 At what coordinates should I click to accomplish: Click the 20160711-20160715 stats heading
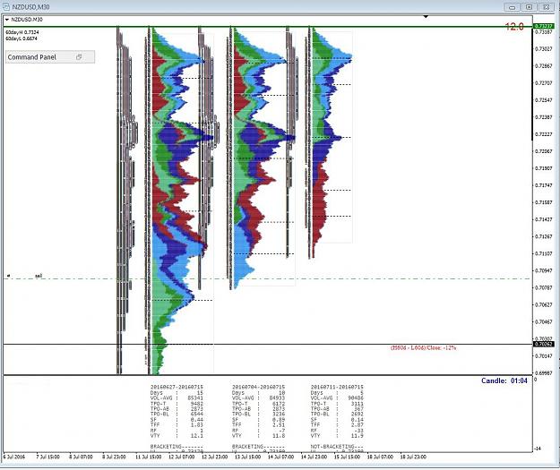click(x=337, y=388)
